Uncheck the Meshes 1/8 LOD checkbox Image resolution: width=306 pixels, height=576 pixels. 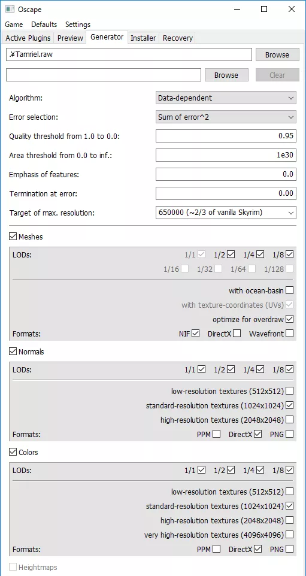point(289,254)
